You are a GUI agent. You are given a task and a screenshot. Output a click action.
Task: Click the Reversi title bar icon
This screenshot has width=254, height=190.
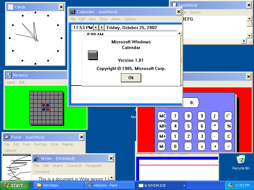click(9, 75)
